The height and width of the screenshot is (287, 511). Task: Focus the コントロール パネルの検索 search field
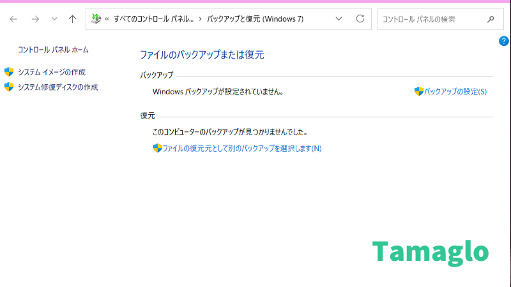point(431,19)
